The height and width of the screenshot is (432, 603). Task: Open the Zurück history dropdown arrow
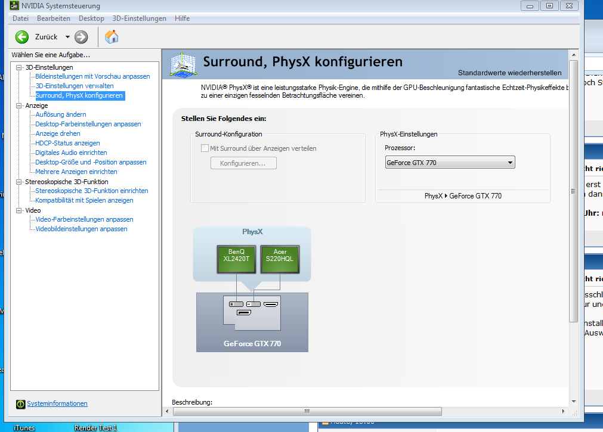(x=67, y=37)
